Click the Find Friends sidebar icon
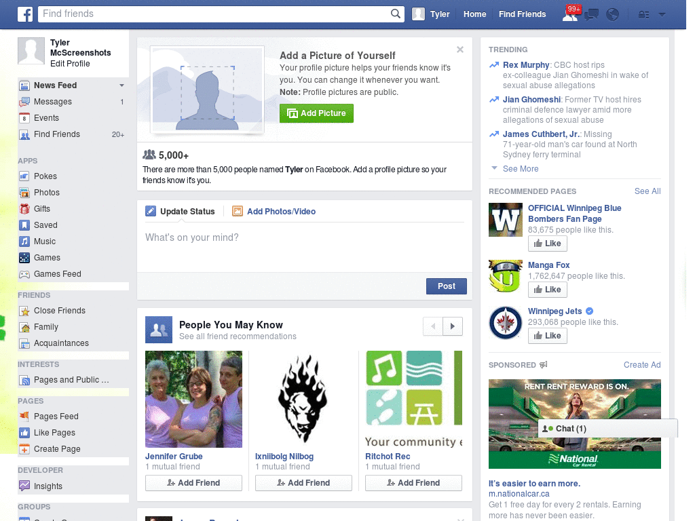The height and width of the screenshot is (521, 695). 24,135
